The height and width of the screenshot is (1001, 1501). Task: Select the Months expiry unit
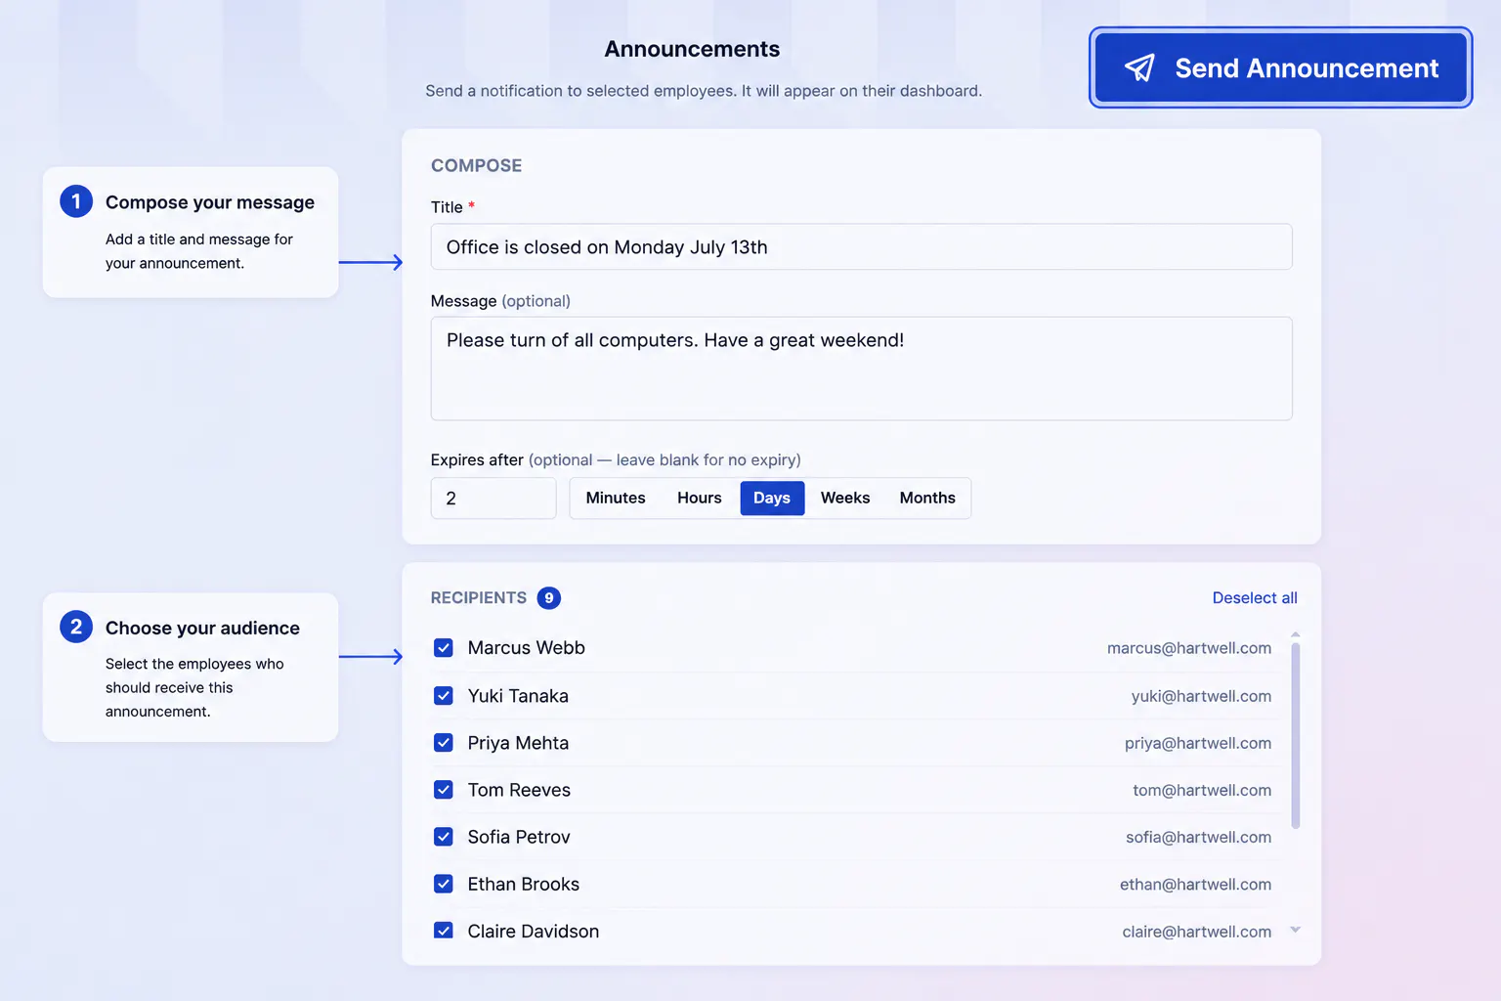[927, 499]
